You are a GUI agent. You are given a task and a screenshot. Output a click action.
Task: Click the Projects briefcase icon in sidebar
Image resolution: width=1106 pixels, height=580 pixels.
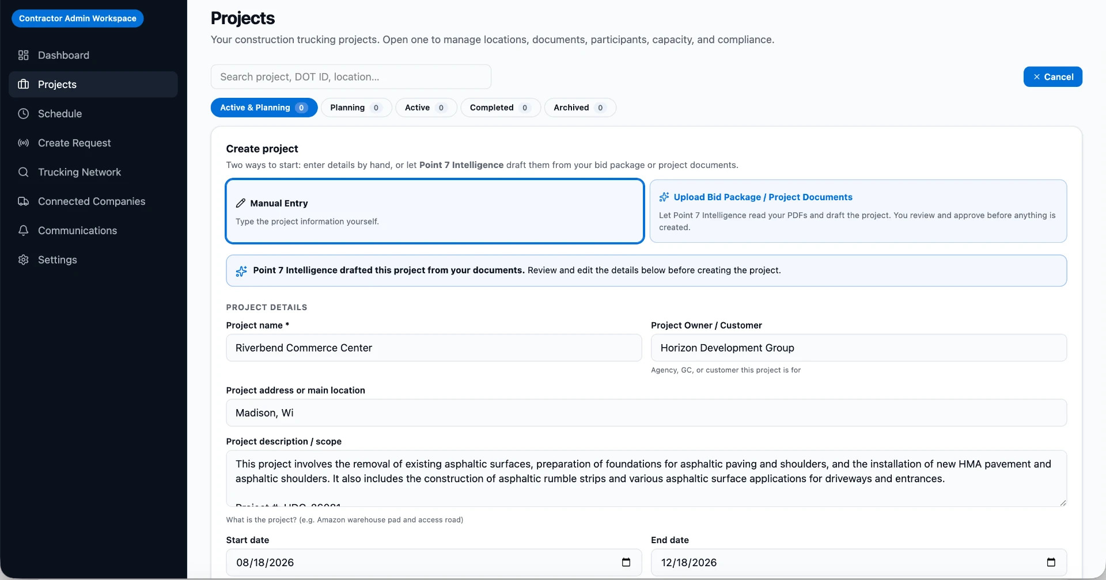point(23,84)
